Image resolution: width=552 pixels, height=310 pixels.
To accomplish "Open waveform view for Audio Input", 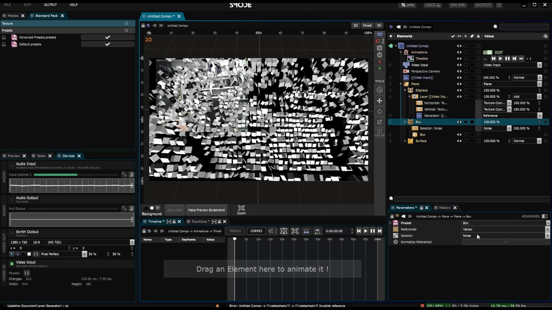I will coord(124,174).
